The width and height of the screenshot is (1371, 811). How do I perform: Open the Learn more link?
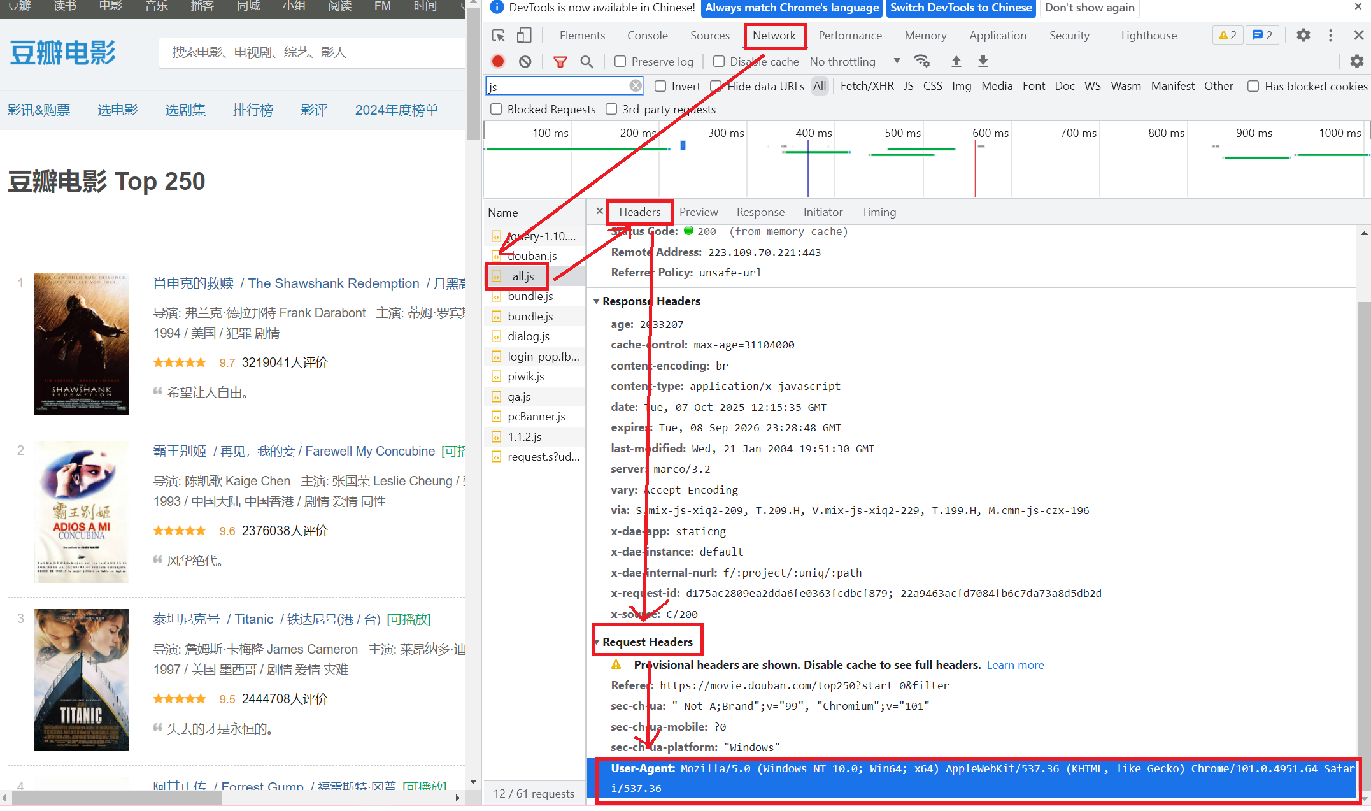[x=1015, y=665]
